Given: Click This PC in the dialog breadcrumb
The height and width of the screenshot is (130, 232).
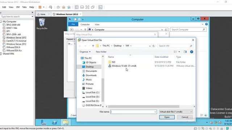Looking at the screenshot, I should pyautogui.click(x=106, y=46).
